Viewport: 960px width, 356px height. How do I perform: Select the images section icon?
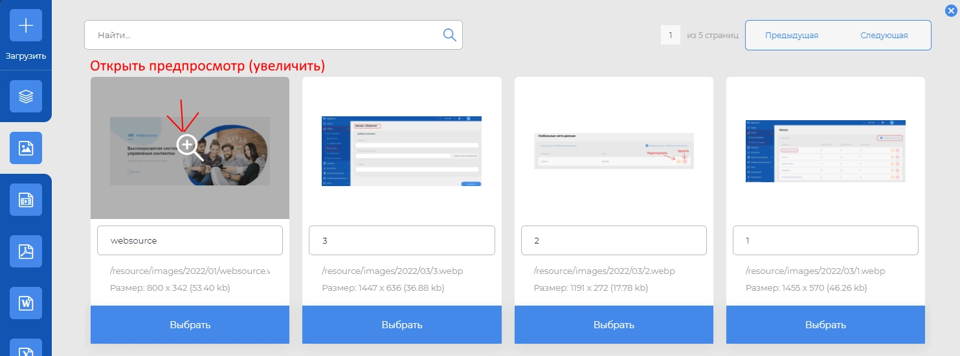coord(26,148)
